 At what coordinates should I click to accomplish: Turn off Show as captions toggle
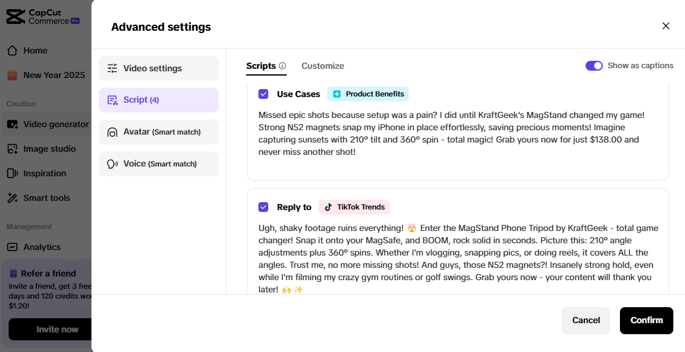pyautogui.click(x=594, y=66)
